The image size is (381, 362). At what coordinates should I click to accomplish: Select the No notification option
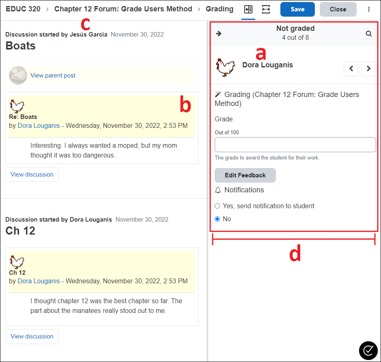(217, 219)
